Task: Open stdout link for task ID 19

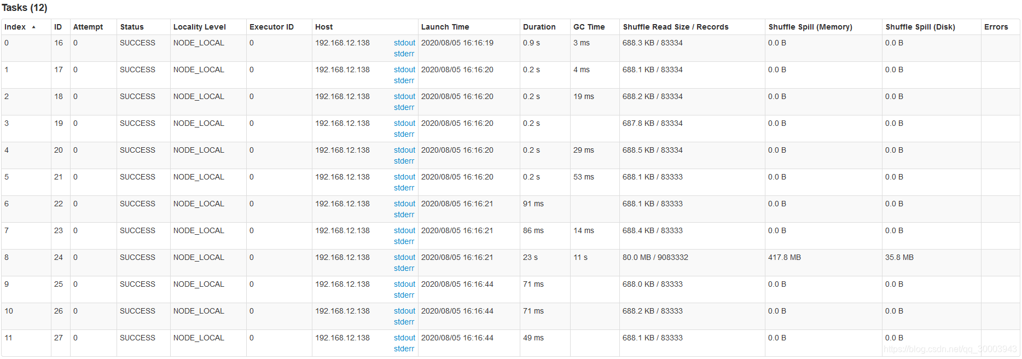Action: pos(405,123)
